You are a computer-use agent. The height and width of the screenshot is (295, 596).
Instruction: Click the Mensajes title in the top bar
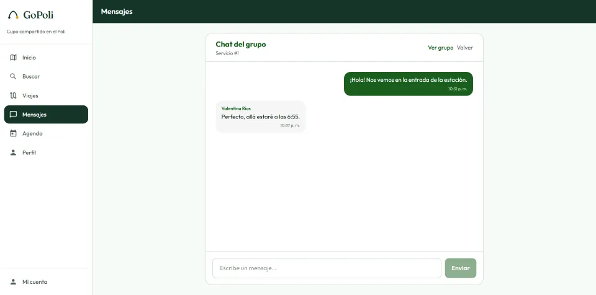point(117,12)
